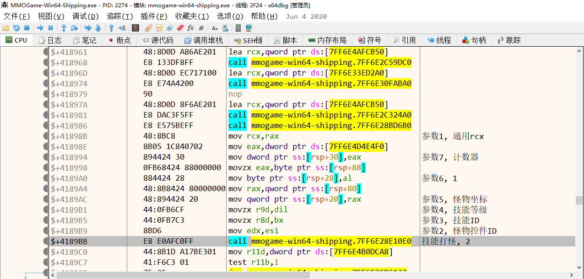Screen dimensions: 584x279
Task: Click the trace into icon
Action: click(87, 28)
